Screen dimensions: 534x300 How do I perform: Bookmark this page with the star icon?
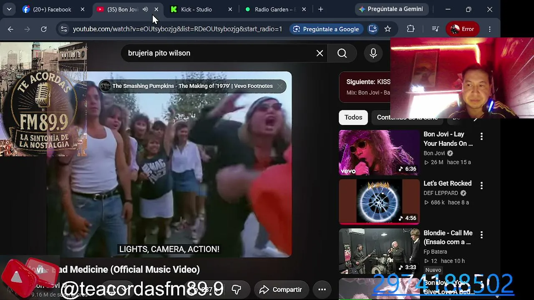388,29
